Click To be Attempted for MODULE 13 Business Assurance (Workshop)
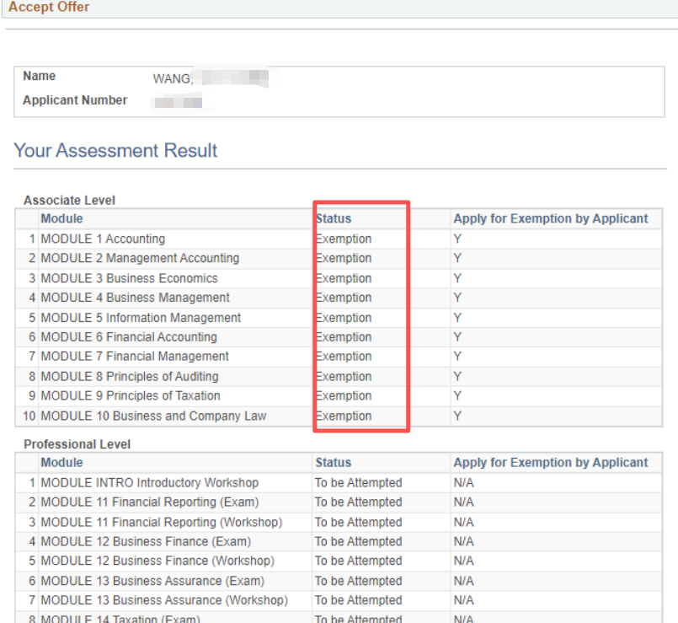Image resolution: width=678 pixels, height=623 pixels. tap(358, 601)
